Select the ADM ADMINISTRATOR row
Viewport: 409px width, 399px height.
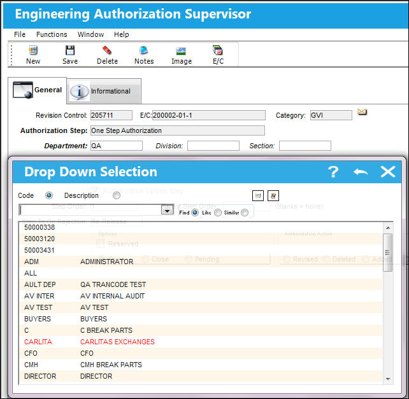coord(201,262)
